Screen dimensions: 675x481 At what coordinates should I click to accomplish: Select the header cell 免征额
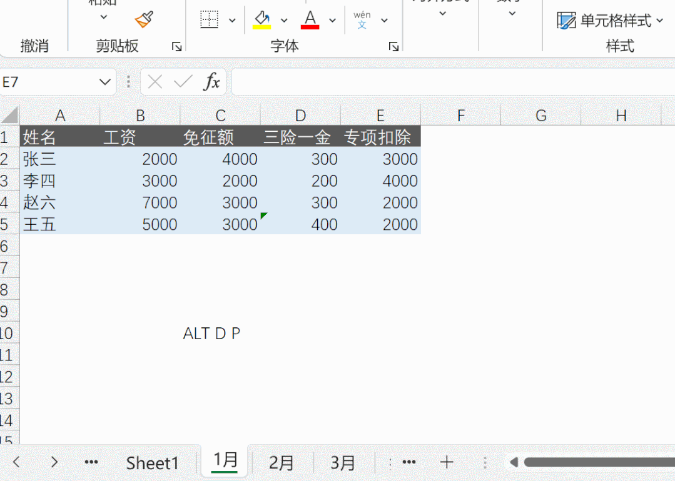coord(220,137)
